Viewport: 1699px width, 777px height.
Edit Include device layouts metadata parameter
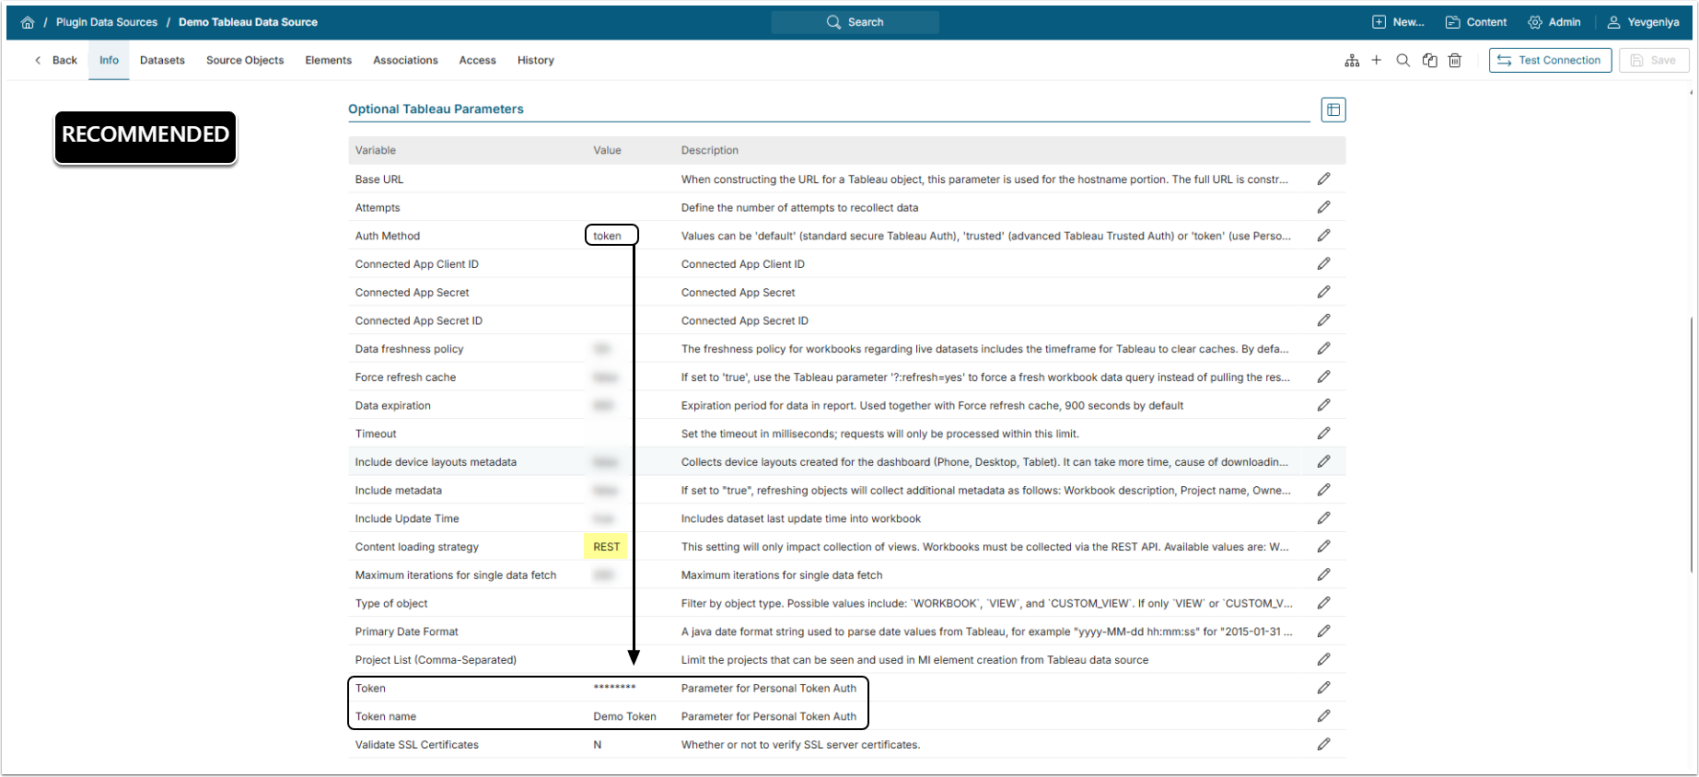(x=1323, y=461)
